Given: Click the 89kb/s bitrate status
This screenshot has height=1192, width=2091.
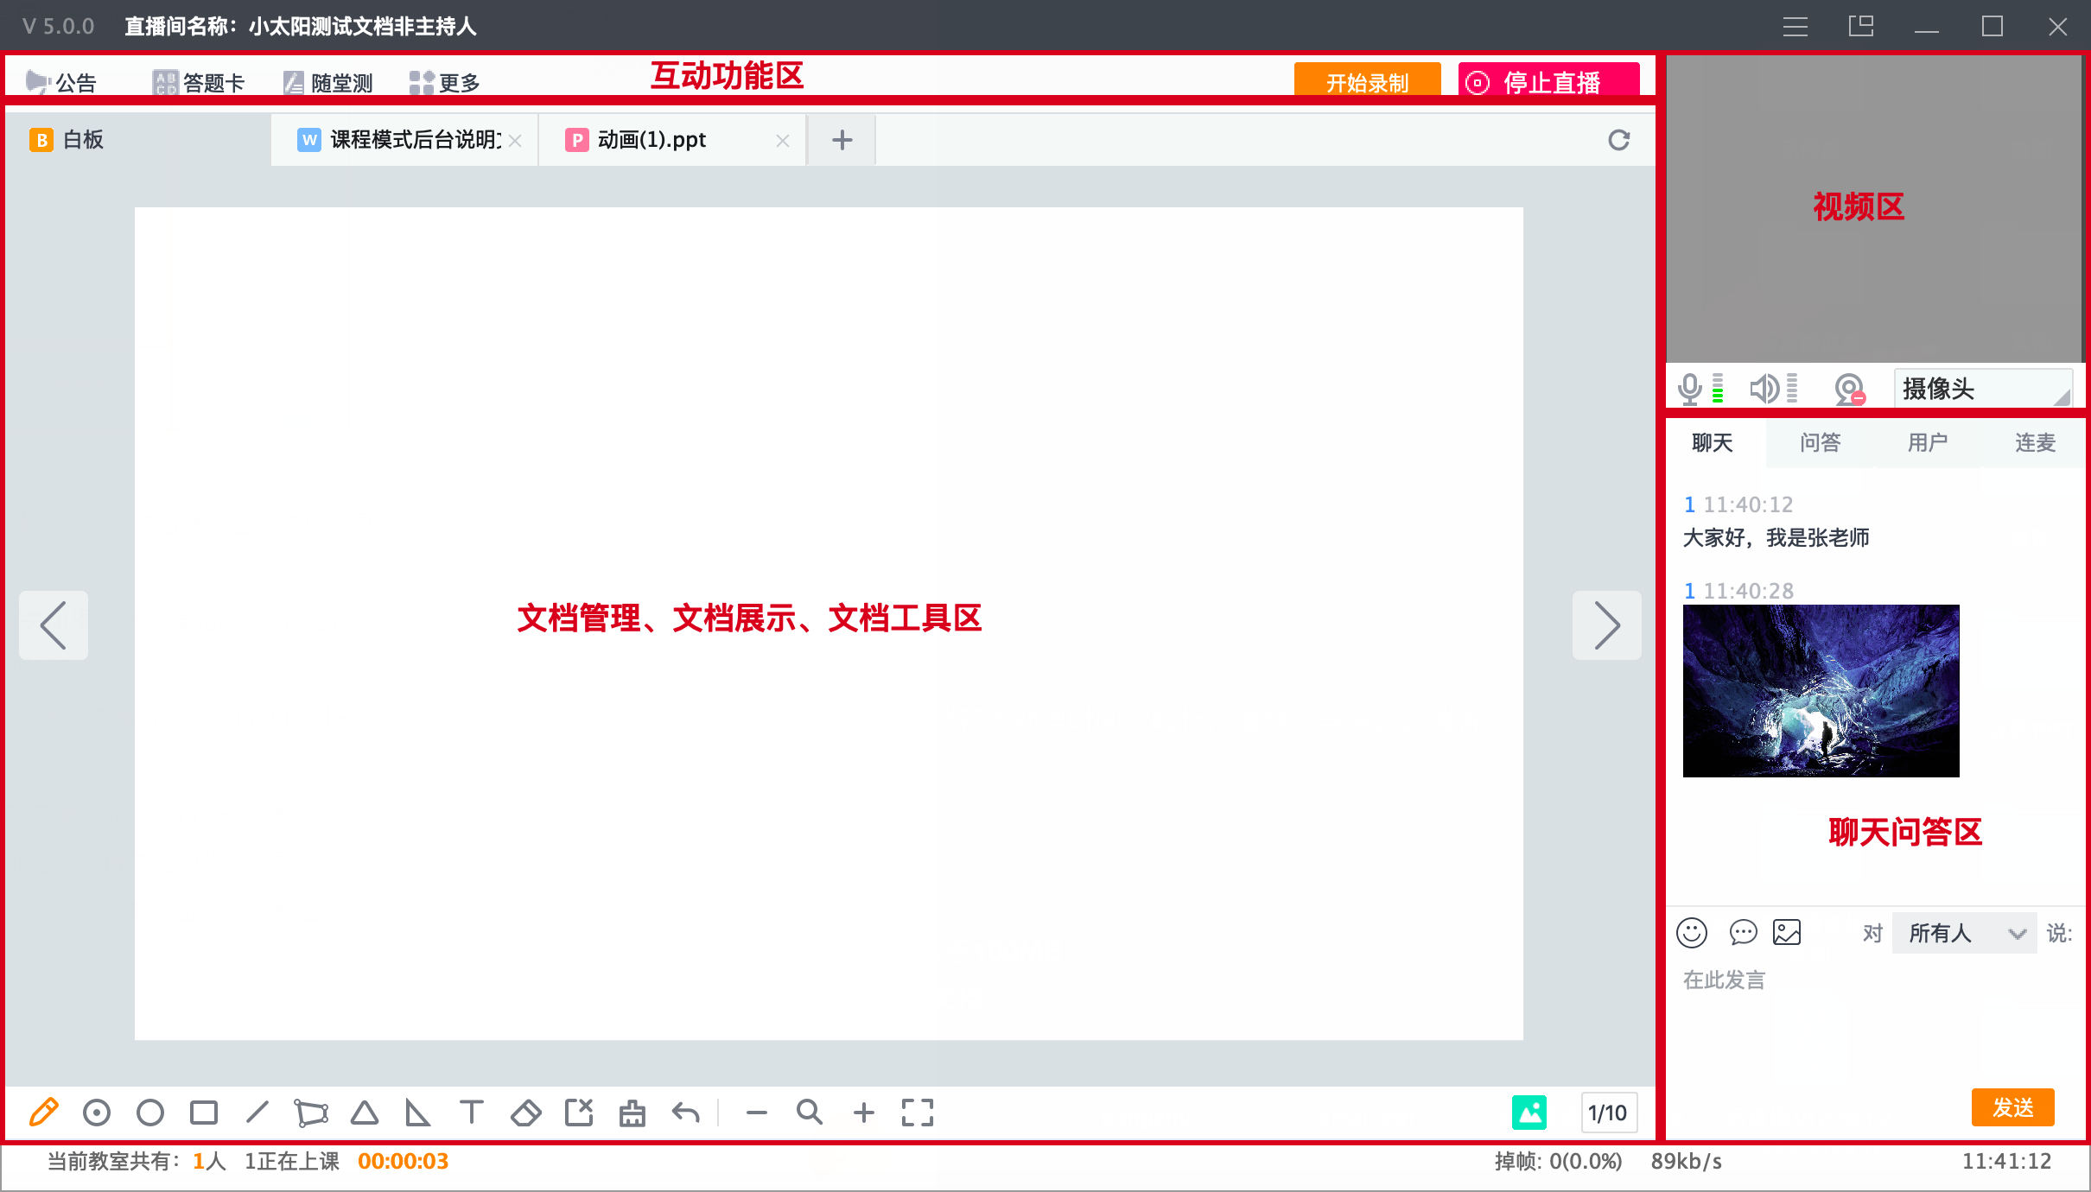Looking at the screenshot, I should [x=1687, y=1161].
